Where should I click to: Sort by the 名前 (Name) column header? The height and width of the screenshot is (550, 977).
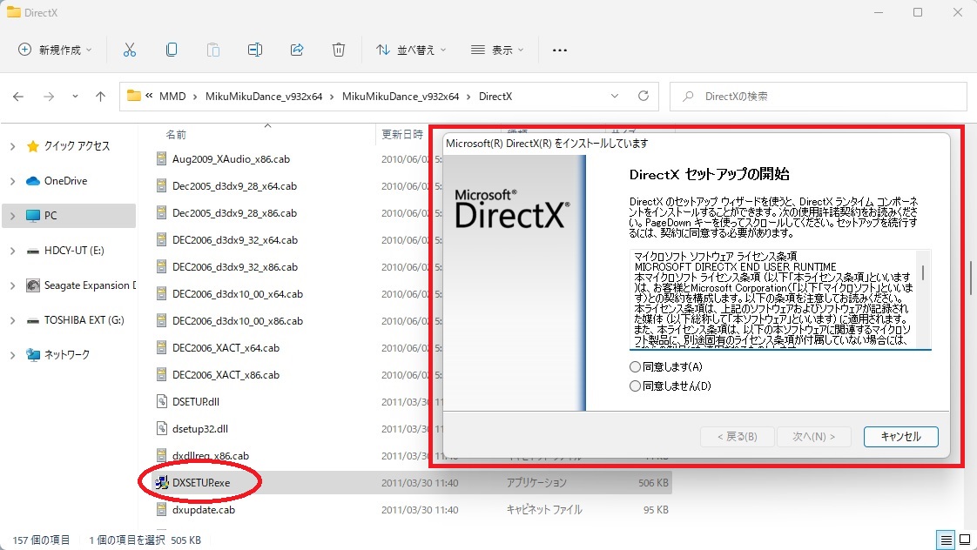pos(176,135)
